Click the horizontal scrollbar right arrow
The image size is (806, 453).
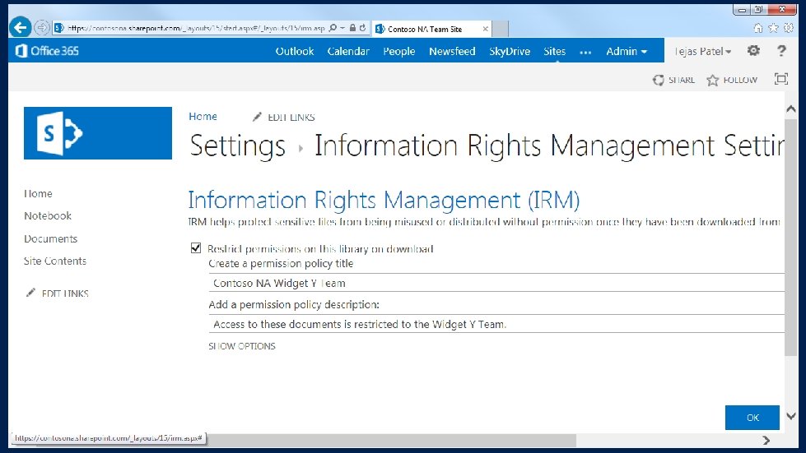coord(766,440)
